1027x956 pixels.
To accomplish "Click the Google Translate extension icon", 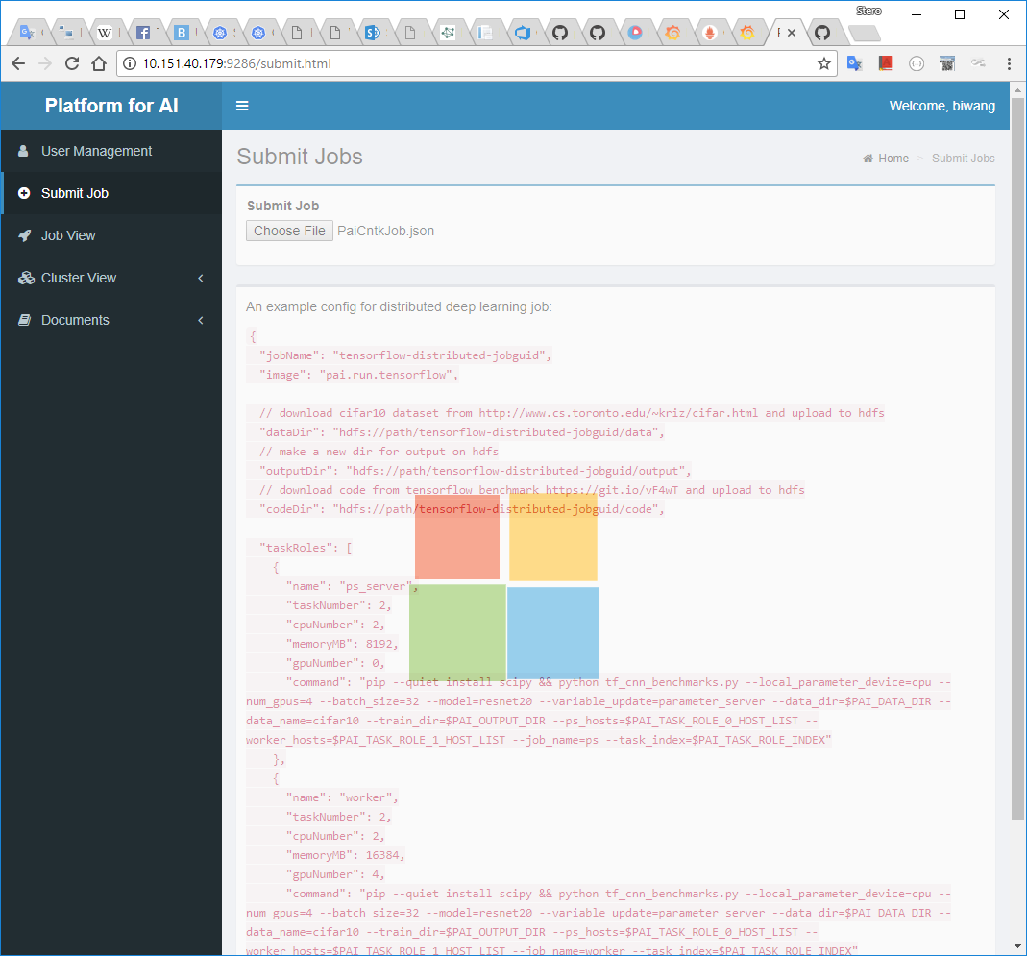I will [855, 63].
